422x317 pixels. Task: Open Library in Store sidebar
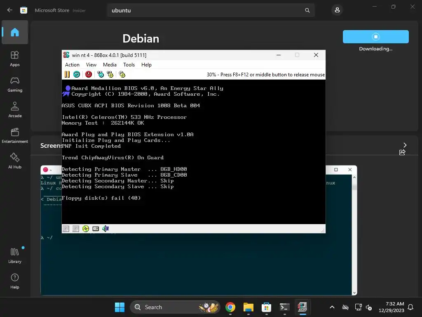point(15,255)
